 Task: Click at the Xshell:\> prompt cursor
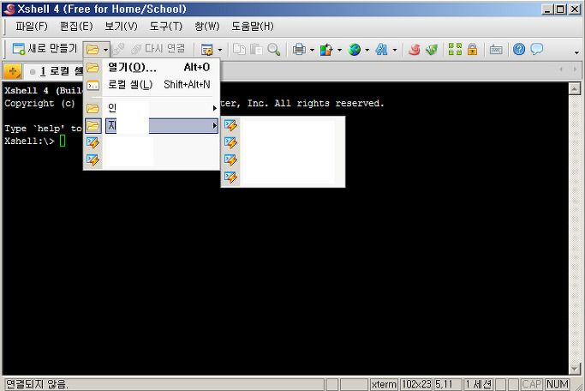(63, 141)
